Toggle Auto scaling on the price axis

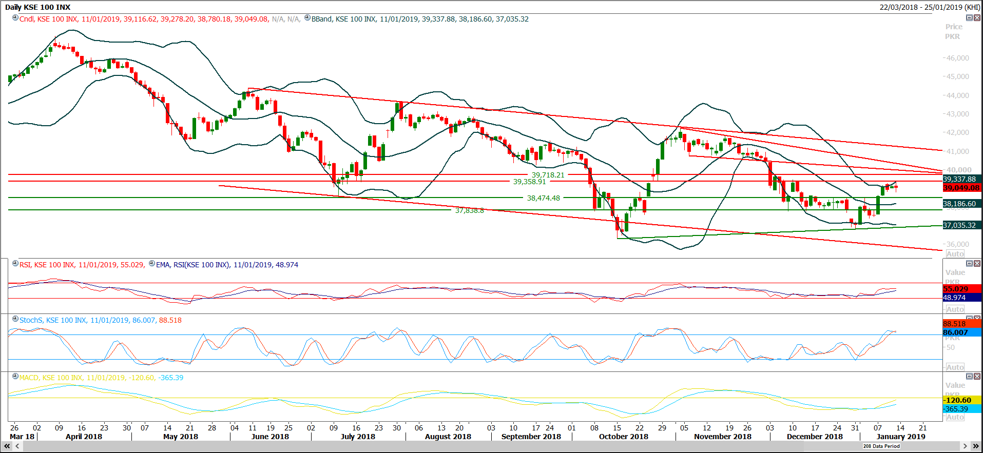(x=955, y=254)
